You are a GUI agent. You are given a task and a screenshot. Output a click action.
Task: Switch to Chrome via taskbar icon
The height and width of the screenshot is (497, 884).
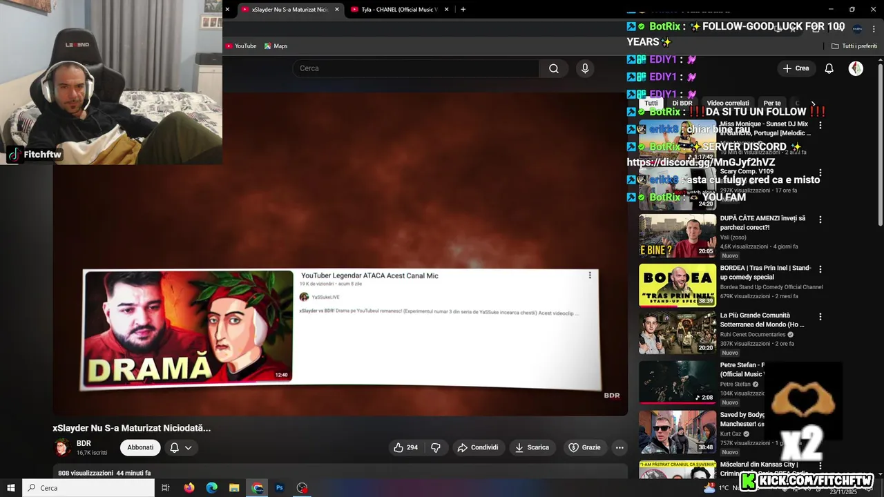click(258, 488)
